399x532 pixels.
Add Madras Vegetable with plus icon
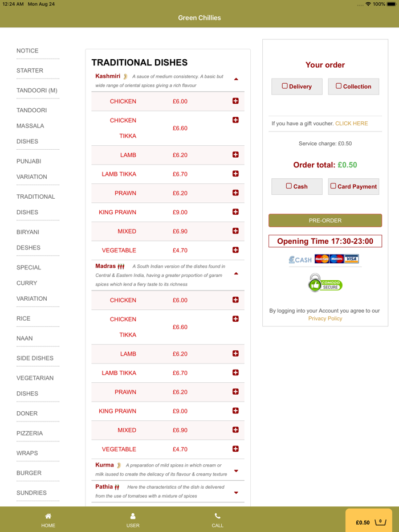(x=235, y=449)
